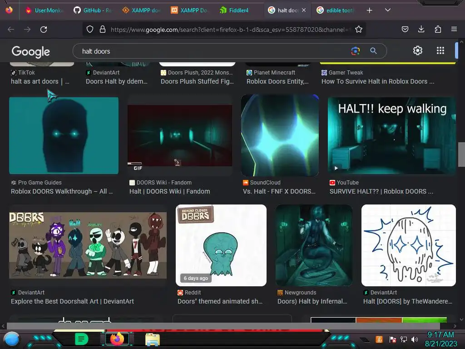
Task: Open the taskbar clock showing 9:17 AM
Action: tap(440, 339)
